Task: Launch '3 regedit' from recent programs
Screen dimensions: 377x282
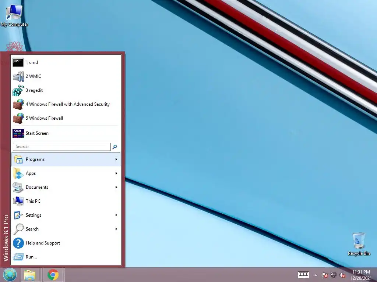Action: [66, 90]
